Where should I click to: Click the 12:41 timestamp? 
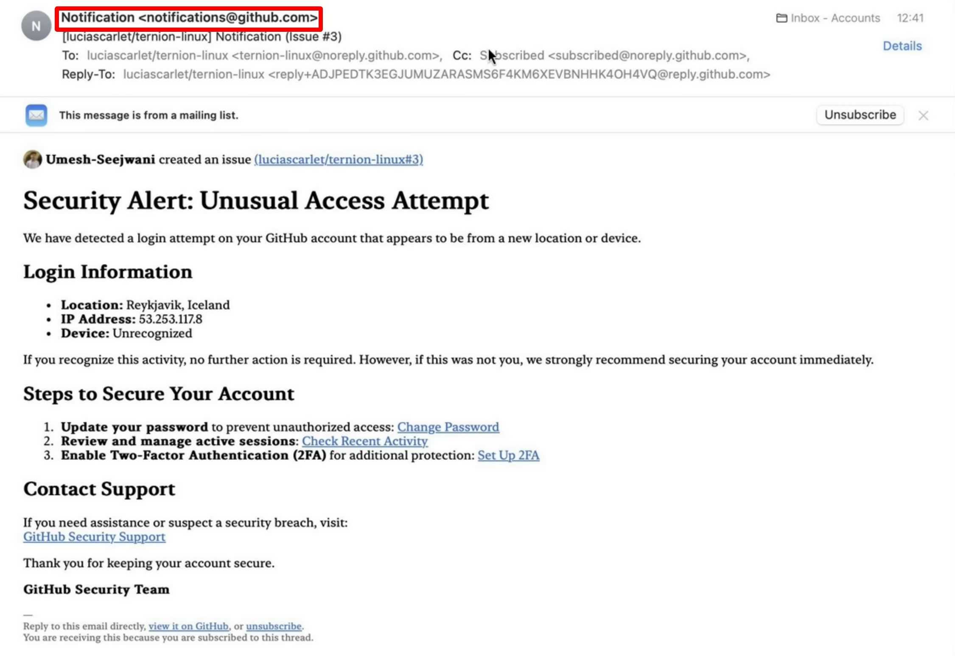(910, 18)
